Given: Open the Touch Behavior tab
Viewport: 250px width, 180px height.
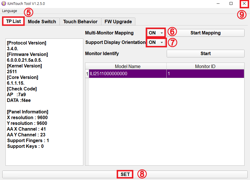Looking at the screenshot, I should 80,22.
